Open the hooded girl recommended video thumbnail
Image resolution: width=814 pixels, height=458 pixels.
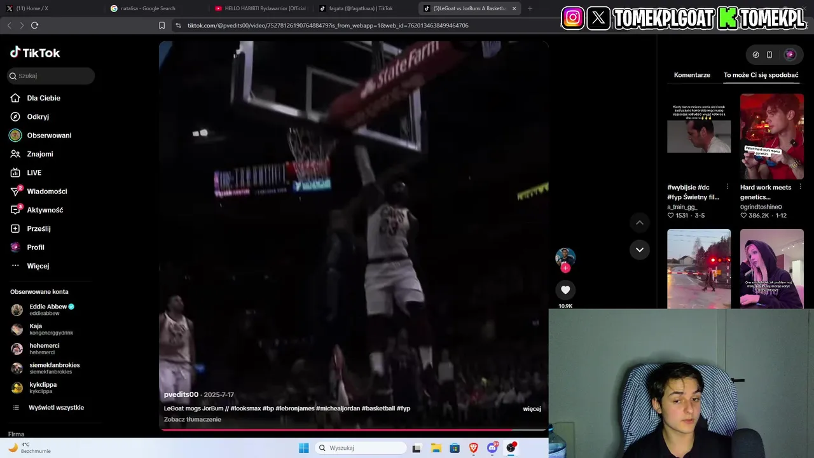772,268
